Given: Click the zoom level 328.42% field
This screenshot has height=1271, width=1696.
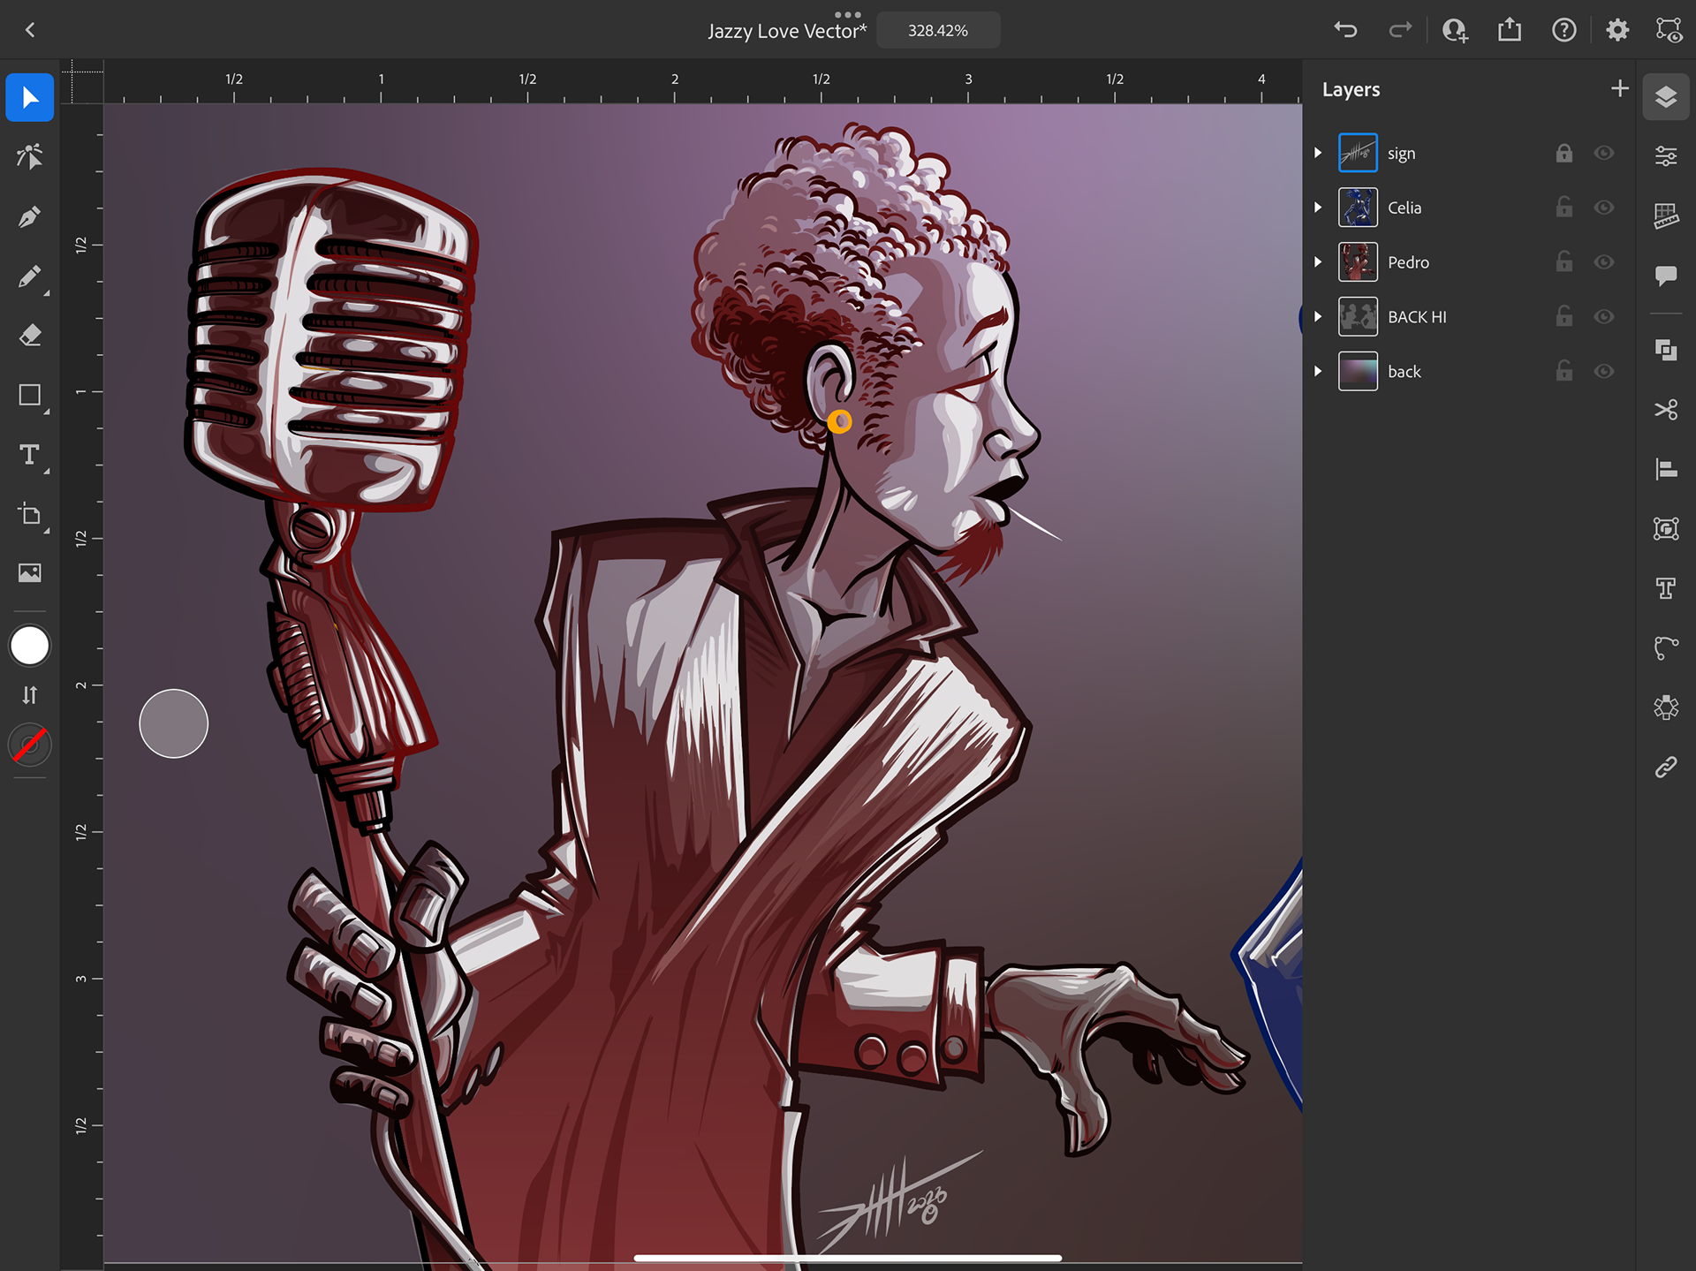Looking at the screenshot, I should [938, 30].
